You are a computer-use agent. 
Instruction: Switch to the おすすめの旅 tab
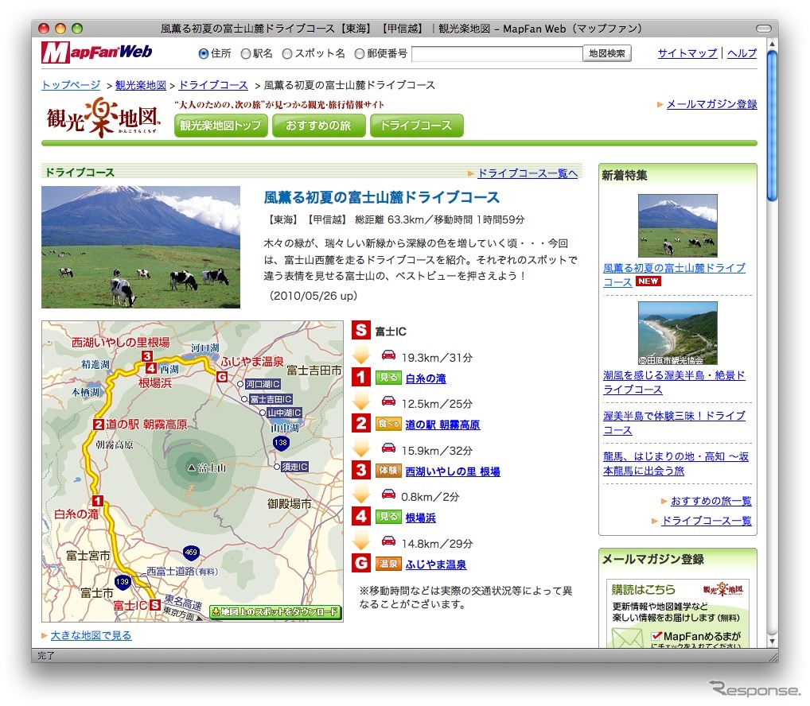pyautogui.click(x=318, y=126)
